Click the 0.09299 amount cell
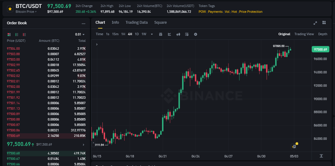The width and height of the screenshot is (335, 166). 53,76
